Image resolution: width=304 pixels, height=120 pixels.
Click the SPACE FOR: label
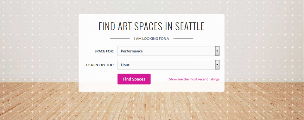point(104,51)
